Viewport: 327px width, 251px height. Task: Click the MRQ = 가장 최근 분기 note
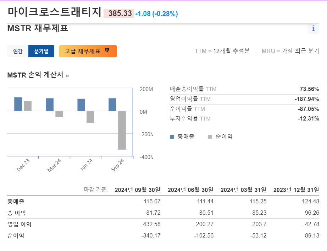[x=290, y=51]
